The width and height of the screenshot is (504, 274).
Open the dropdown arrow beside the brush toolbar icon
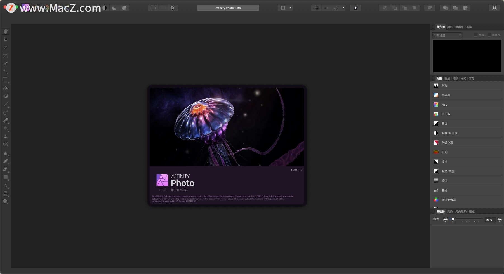[x=343, y=8]
